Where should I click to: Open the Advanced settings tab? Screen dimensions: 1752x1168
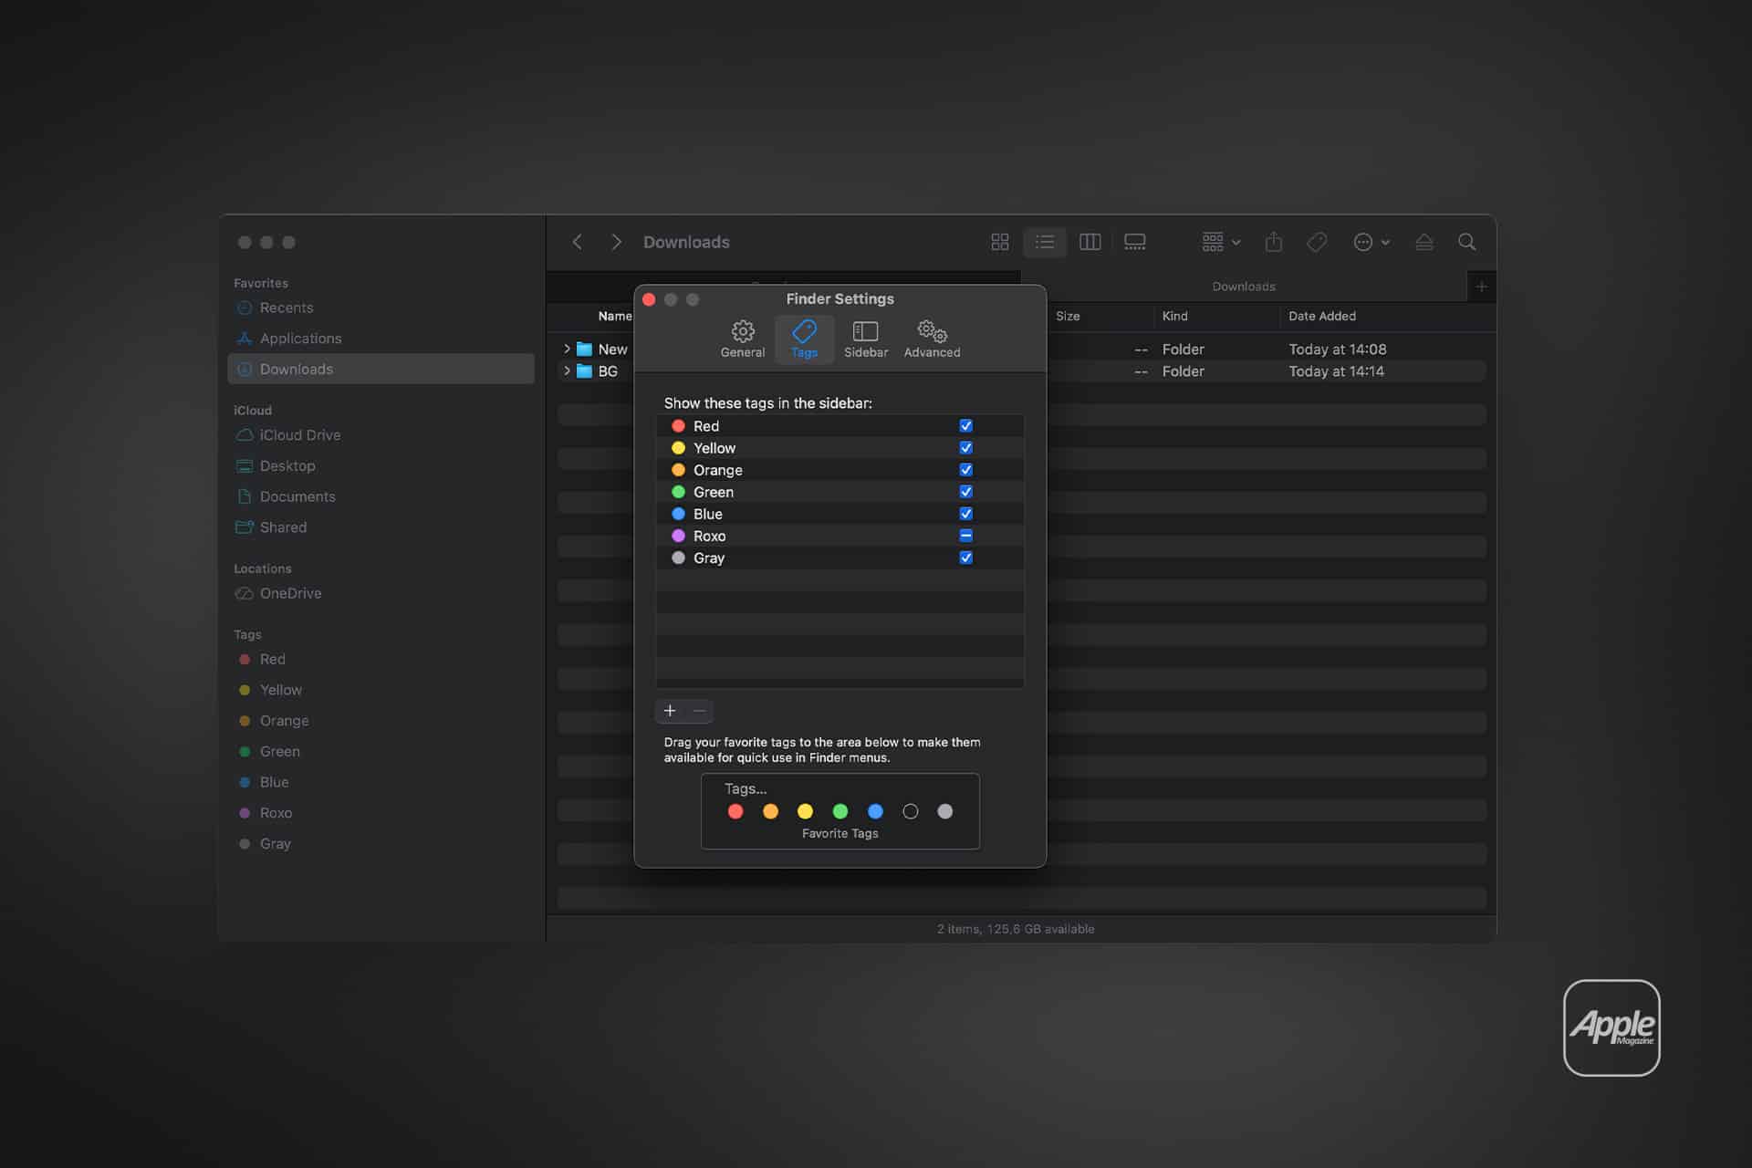pyautogui.click(x=932, y=339)
